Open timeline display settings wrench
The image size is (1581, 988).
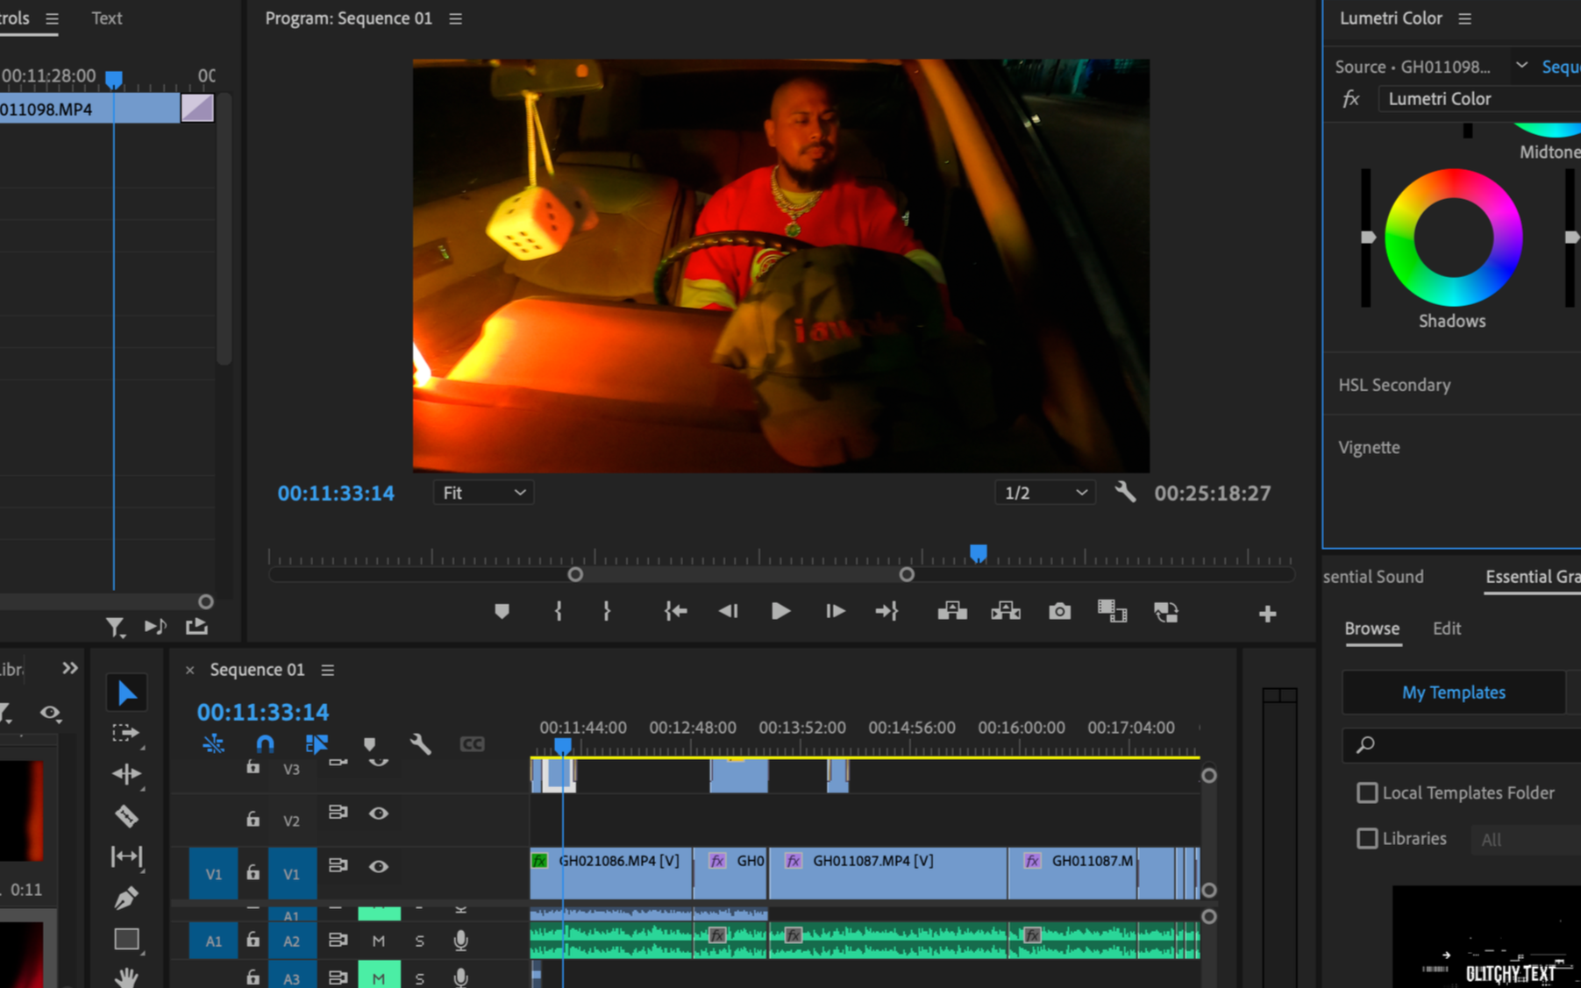pos(420,744)
